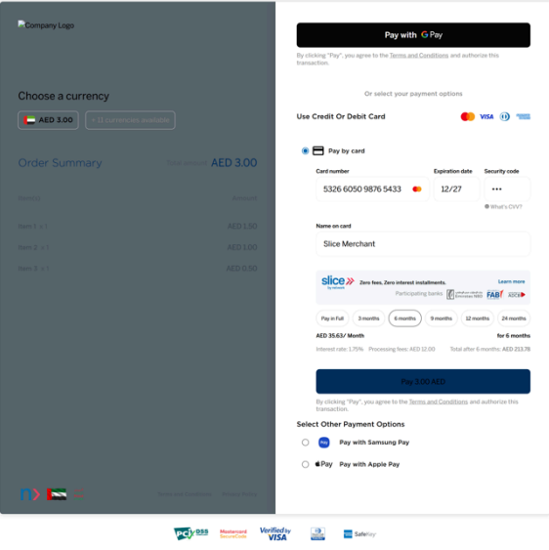This screenshot has width=549, height=550.
Task: Click the Pay with G Pay button
Action: click(413, 35)
